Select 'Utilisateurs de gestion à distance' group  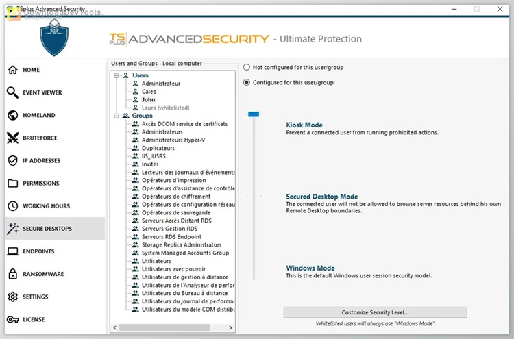click(185, 277)
